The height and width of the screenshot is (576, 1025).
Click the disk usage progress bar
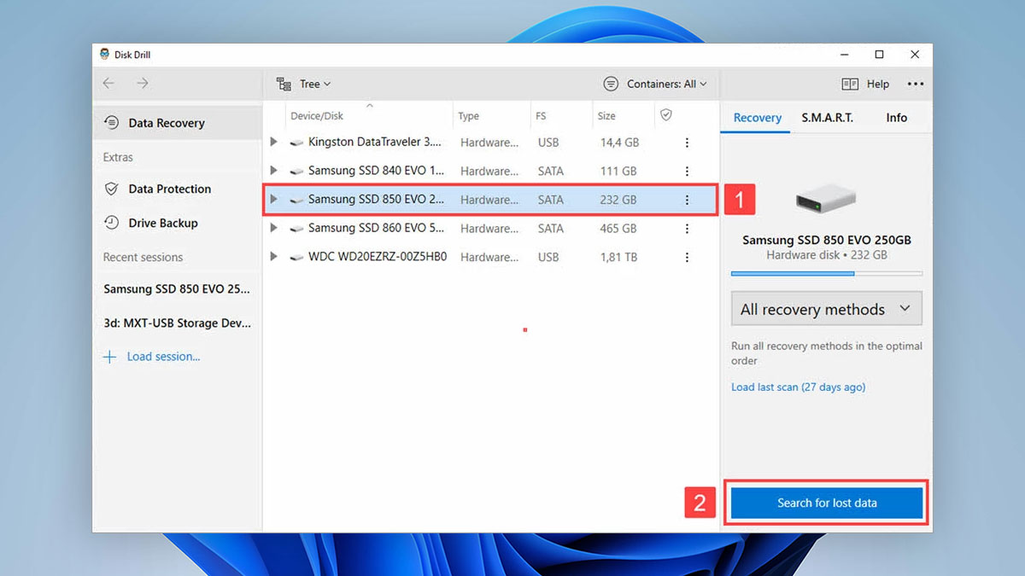(x=826, y=273)
